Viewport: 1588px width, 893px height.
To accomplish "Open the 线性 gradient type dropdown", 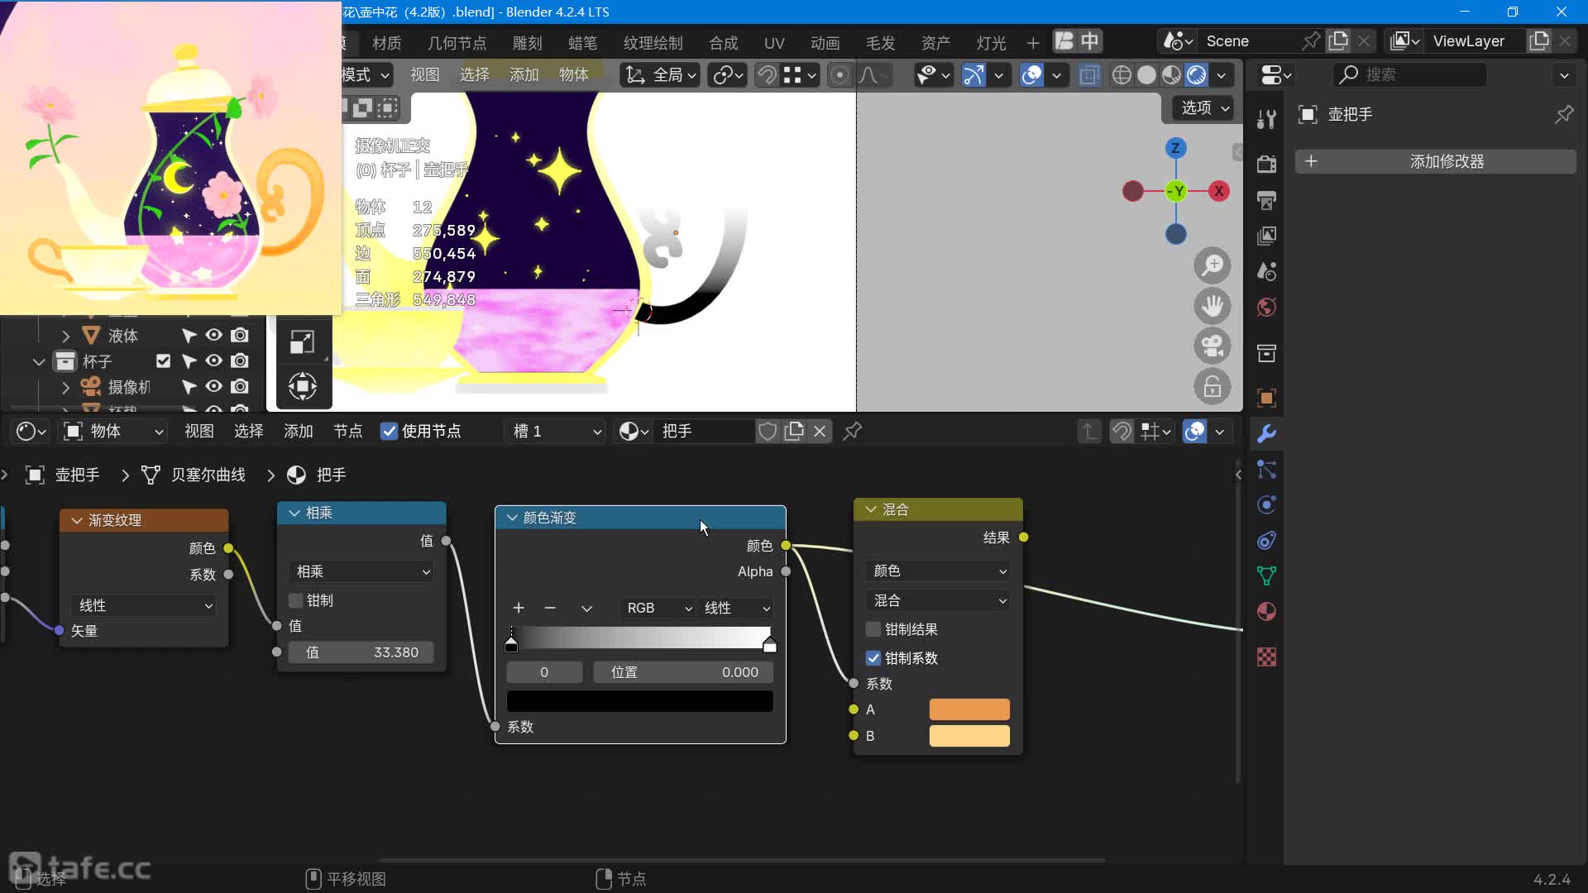I will [144, 605].
